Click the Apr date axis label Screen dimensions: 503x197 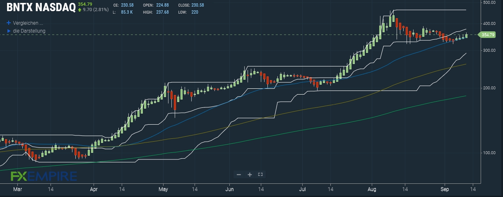click(94, 189)
